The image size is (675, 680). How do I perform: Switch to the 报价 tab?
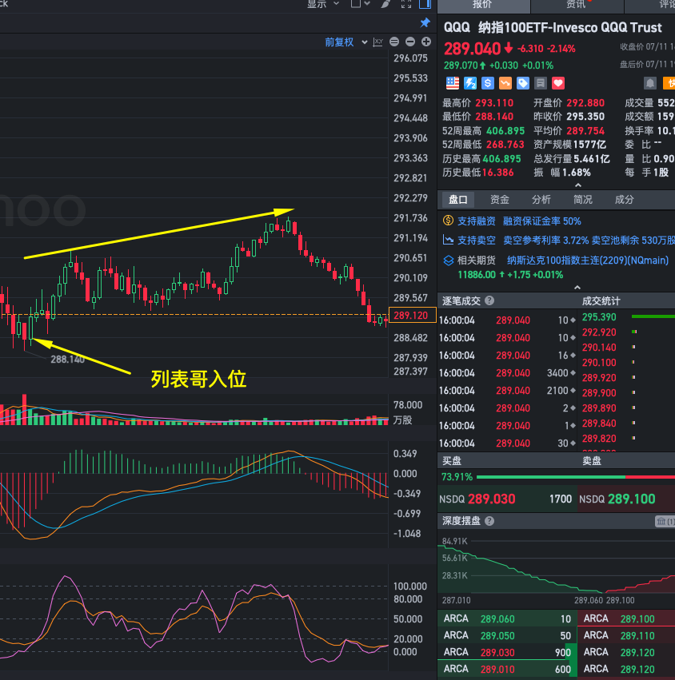click(x=483, y=6)
